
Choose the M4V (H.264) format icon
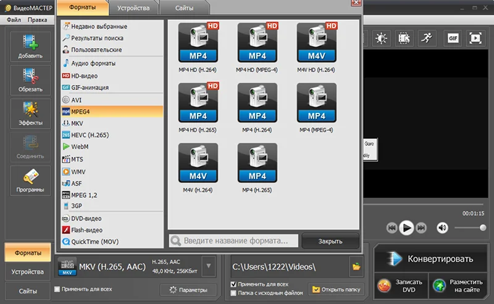pyautogui.click(x=198, y=163)
